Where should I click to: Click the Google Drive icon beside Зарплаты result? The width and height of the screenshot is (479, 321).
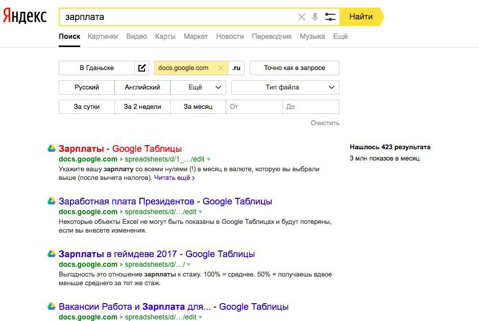51,148
